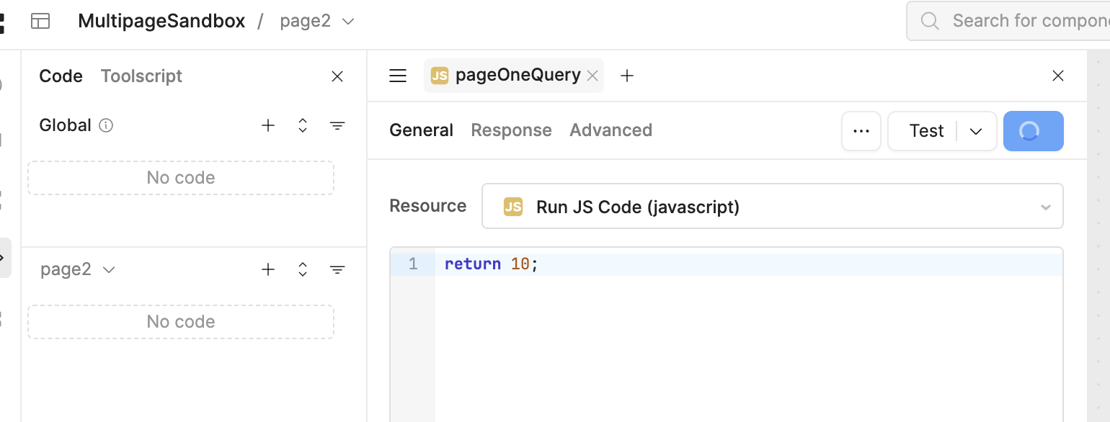Add new Global code with plus icon
The height and width of the screenshot is (422, 1110).
click(268, 125)
